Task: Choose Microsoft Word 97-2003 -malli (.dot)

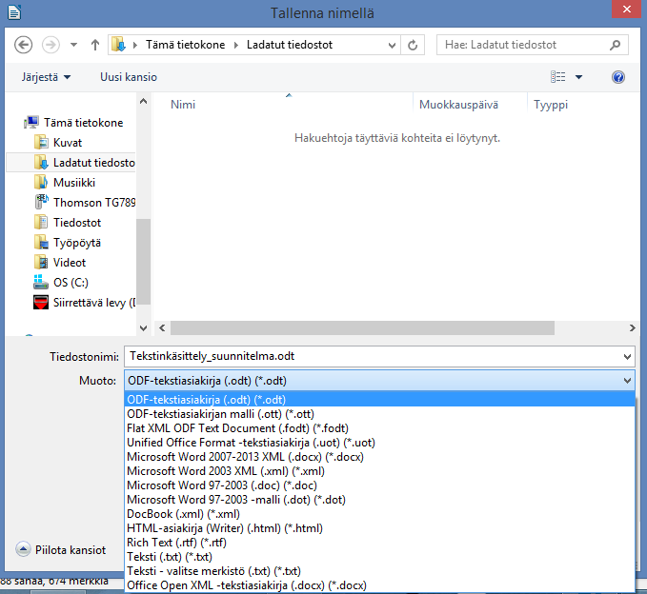Action: (379, 500)
